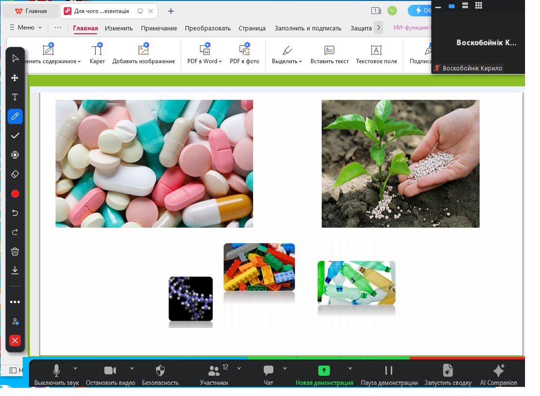Click Новая демонстрация share button
This screenshot has height=396, width=540.
coord(324,374)
